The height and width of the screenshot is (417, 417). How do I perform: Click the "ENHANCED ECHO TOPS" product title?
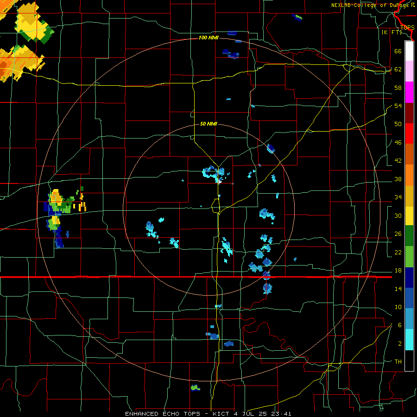(163, 414)
